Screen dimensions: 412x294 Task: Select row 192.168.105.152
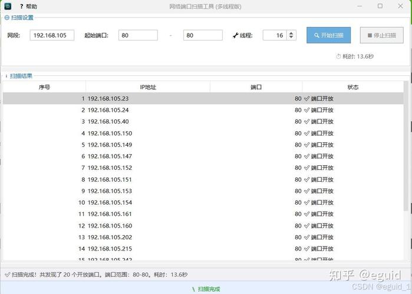click(203, 168)
